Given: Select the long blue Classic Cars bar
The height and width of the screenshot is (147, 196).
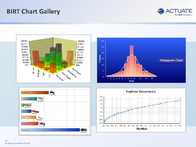Looking at the screenshot, I should (51, 130).
